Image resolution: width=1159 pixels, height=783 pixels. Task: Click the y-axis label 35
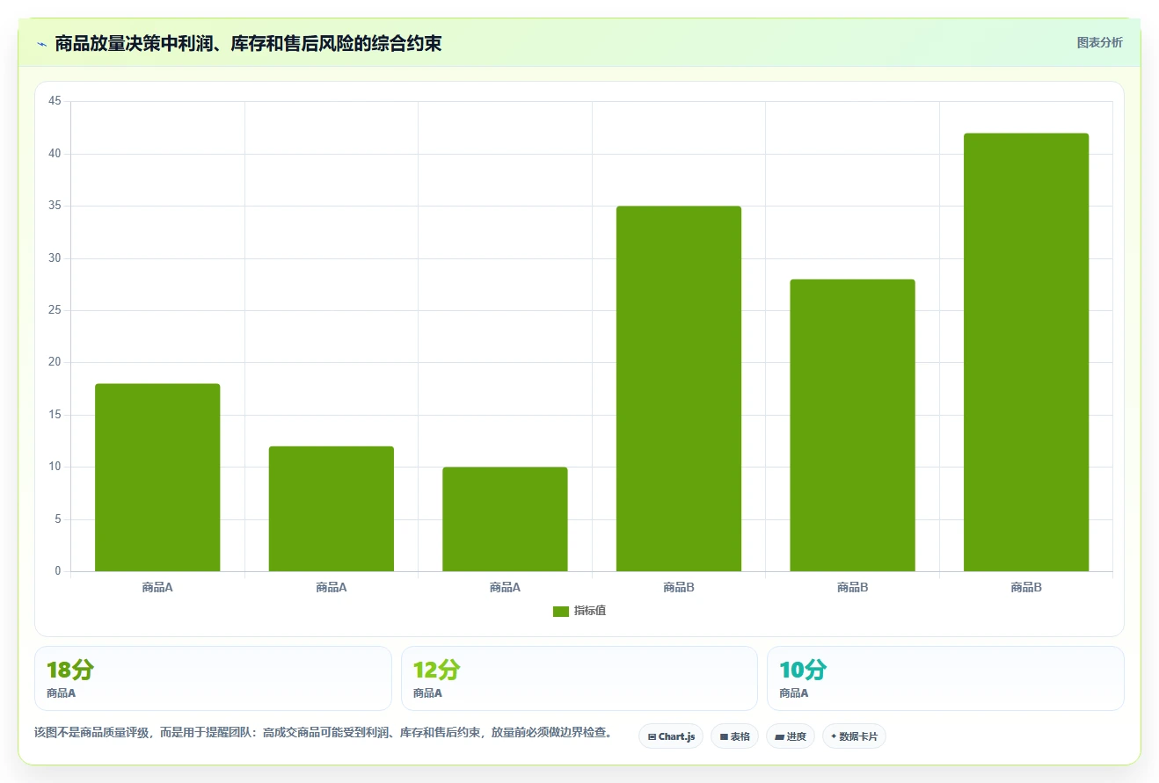(55, 207)
